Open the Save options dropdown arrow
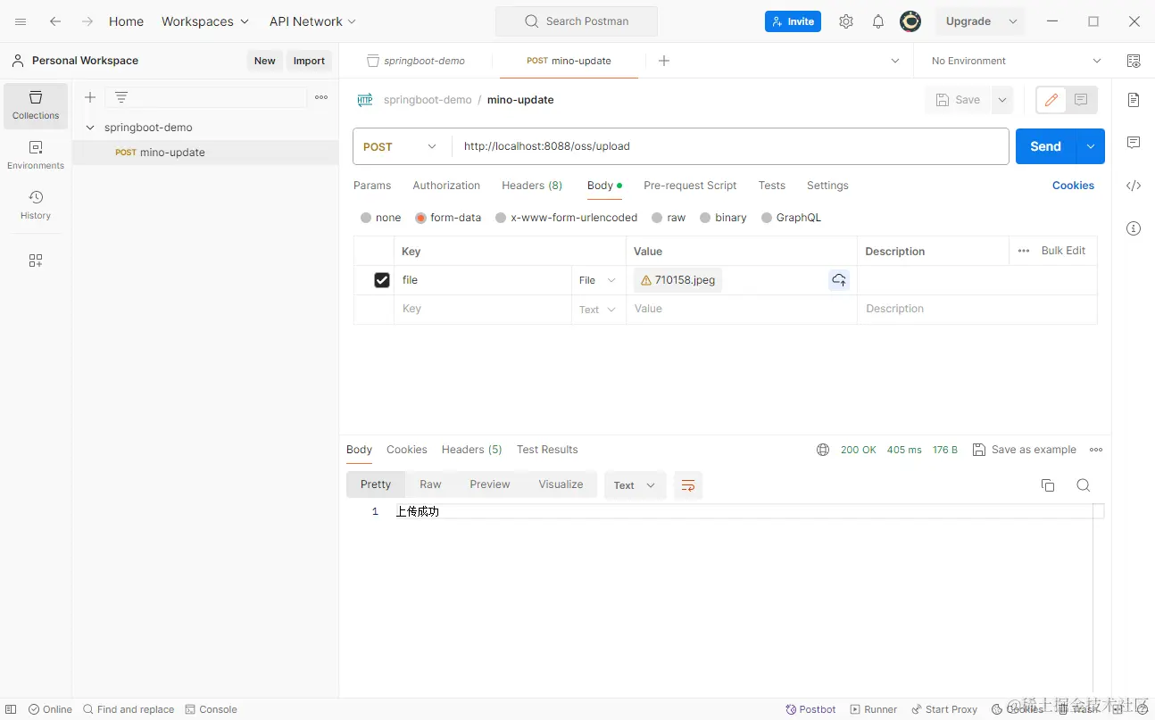This screenshot has height=720, width=1155. (x=1002, y=100)
